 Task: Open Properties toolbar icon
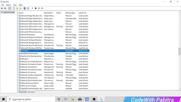[14, 8]
